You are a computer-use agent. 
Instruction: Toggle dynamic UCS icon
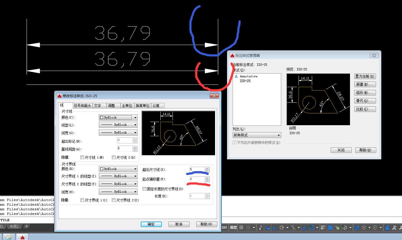[357, 227]
